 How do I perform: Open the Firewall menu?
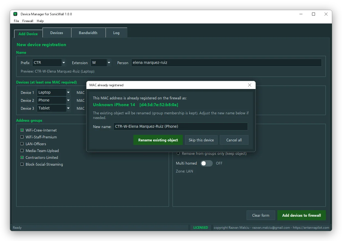28,21
